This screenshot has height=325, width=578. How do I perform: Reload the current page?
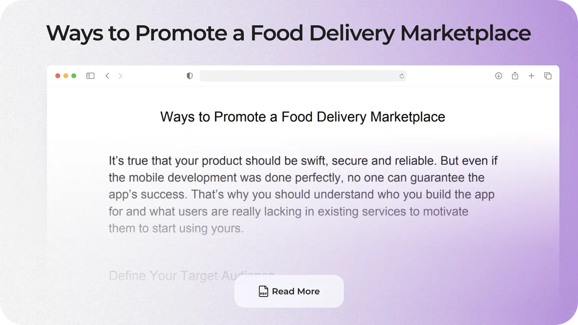(x=402, y=76)
